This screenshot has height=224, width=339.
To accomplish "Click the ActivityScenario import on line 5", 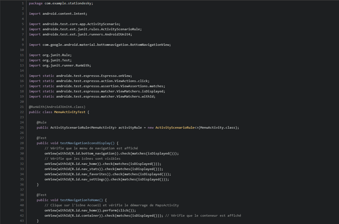I will pyautogui.click(x=75, y=24).
